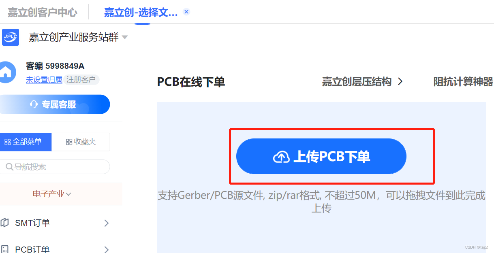The image size is (494, 253).
Task: Click the SMT订单 map icon
Action: coord(5,223)
